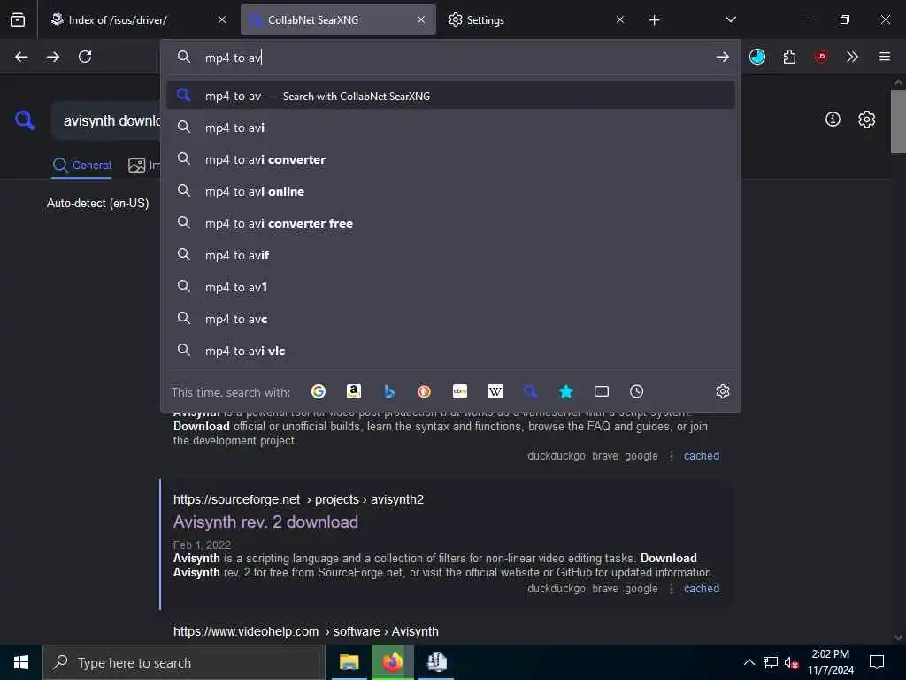Go back one page
This screenshot has width=906, height=680.
(x=21, y=57)
